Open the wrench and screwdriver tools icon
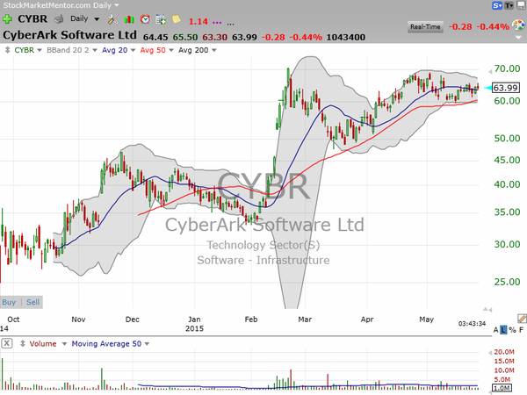This screenshot has width=527, height=395. [x=113, y=19]
